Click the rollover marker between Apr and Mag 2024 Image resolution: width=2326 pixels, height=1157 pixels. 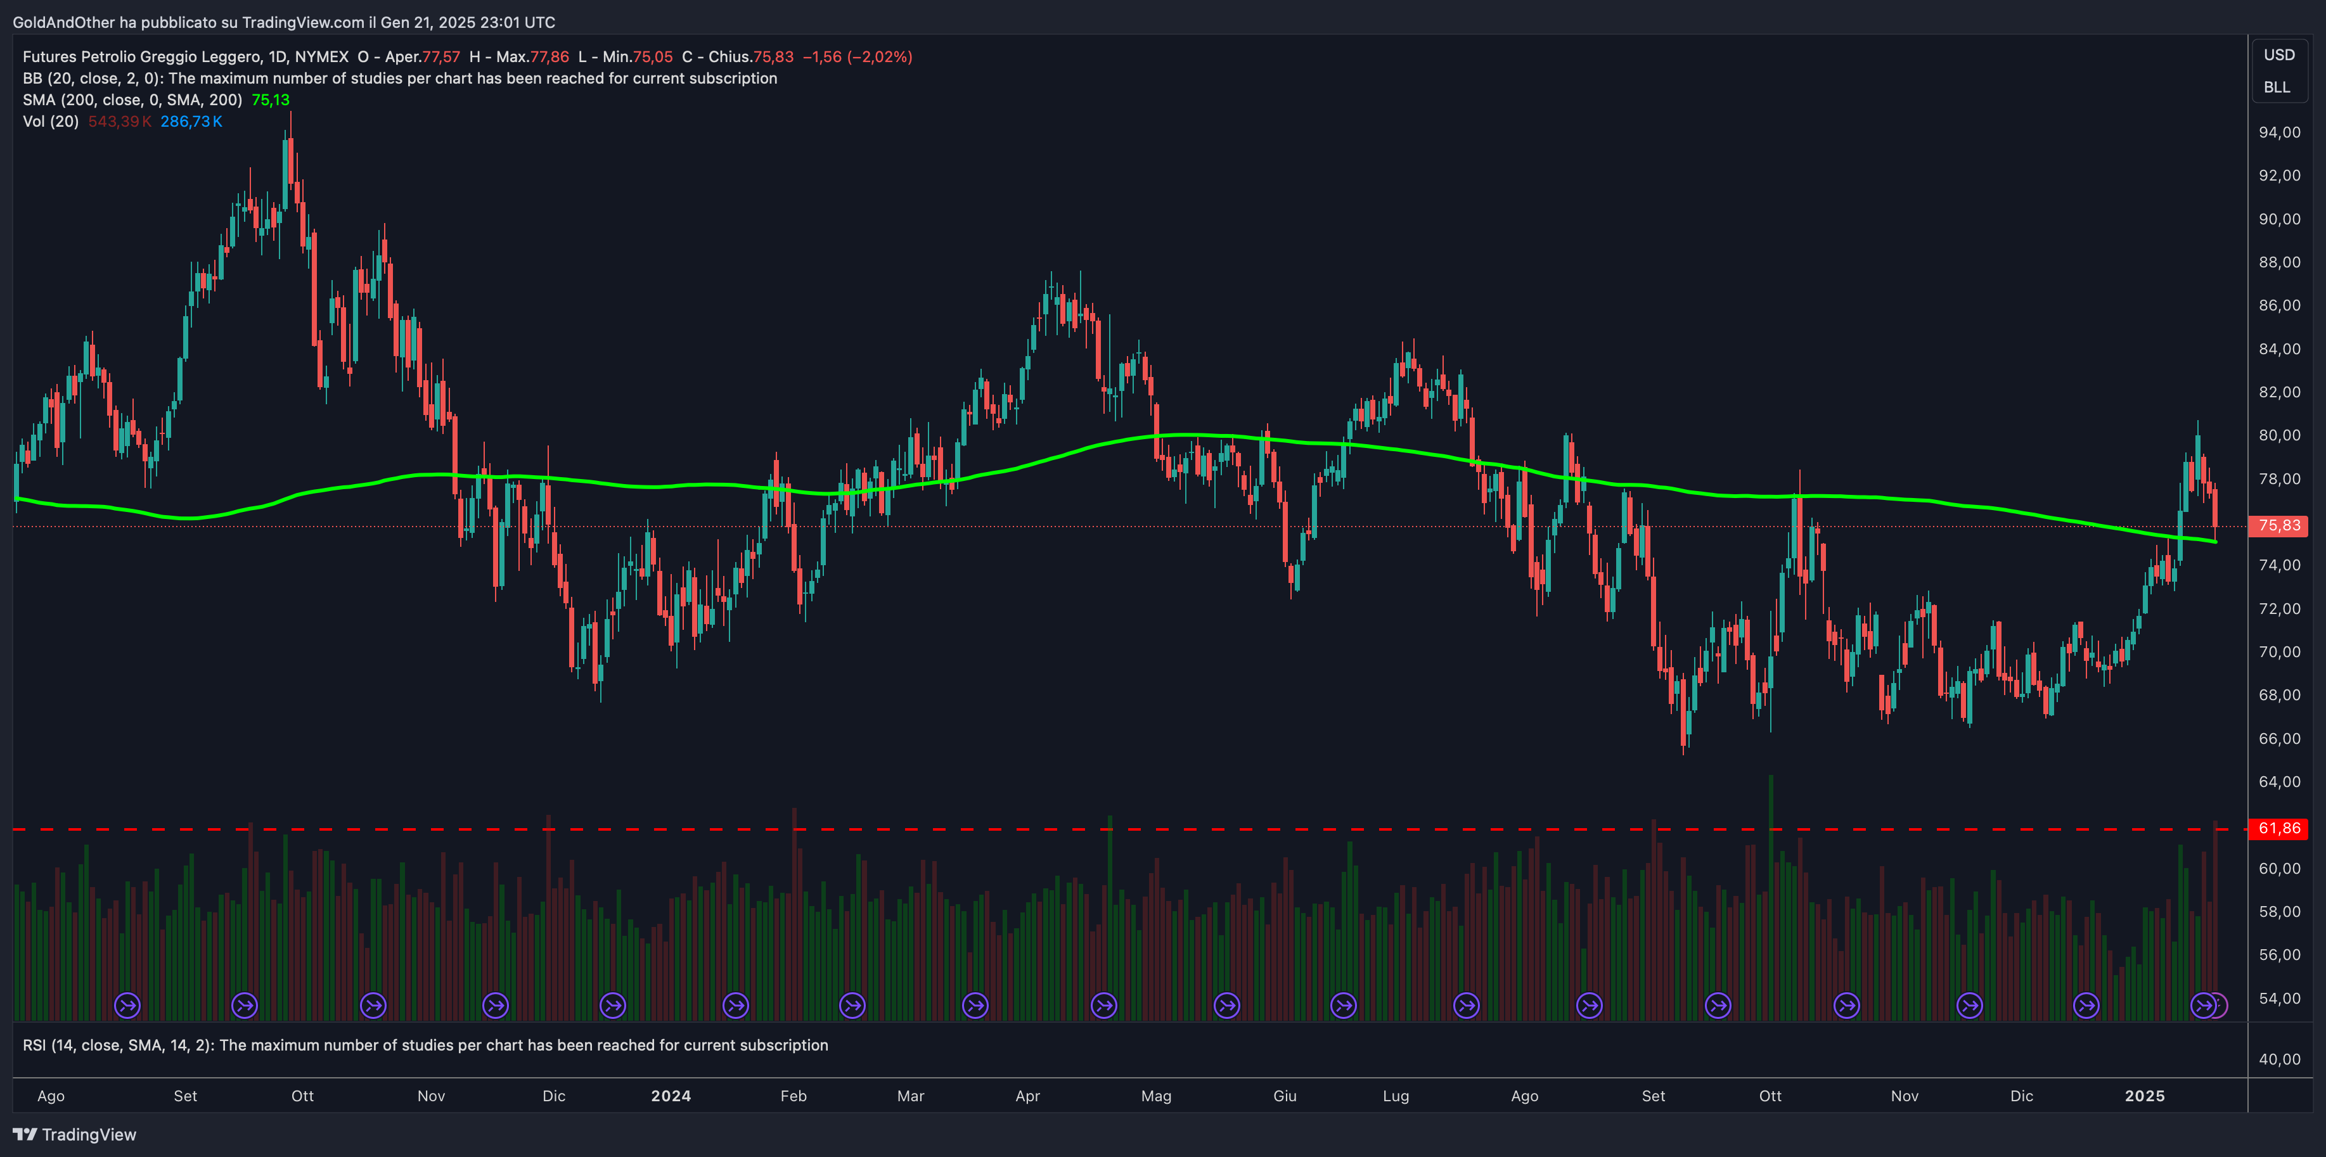coord(1104,1004)
